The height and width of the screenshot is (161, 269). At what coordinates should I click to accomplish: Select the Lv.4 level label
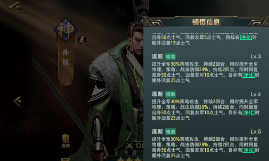point(256,95)
